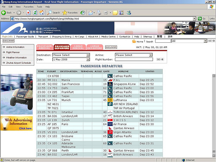Click the browser Forward arrow icon
Viewport: 216px width, 162px height.
click(x=19, y=13)
